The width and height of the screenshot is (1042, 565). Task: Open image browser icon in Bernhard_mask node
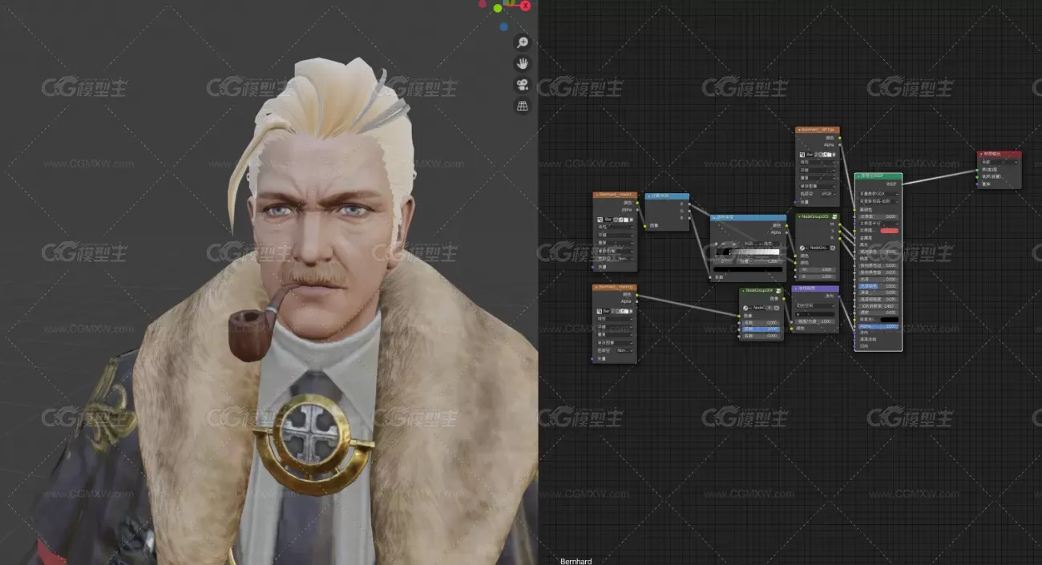600,220
